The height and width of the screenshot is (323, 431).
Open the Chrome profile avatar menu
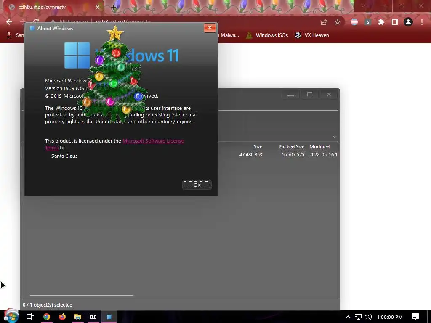pyautogui.click(x=408, y=22)
